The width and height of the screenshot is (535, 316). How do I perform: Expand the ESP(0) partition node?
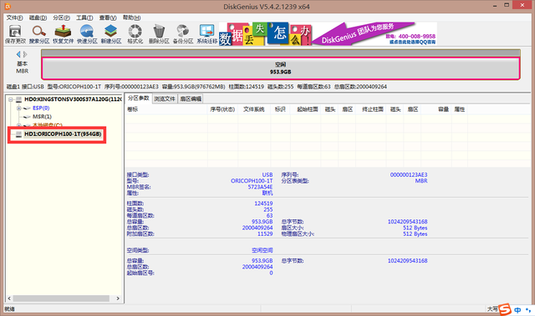pos(18,108)
